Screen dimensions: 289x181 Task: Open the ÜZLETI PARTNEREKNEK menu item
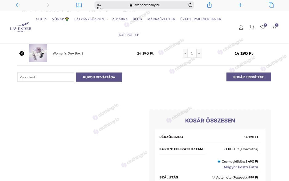201,19
